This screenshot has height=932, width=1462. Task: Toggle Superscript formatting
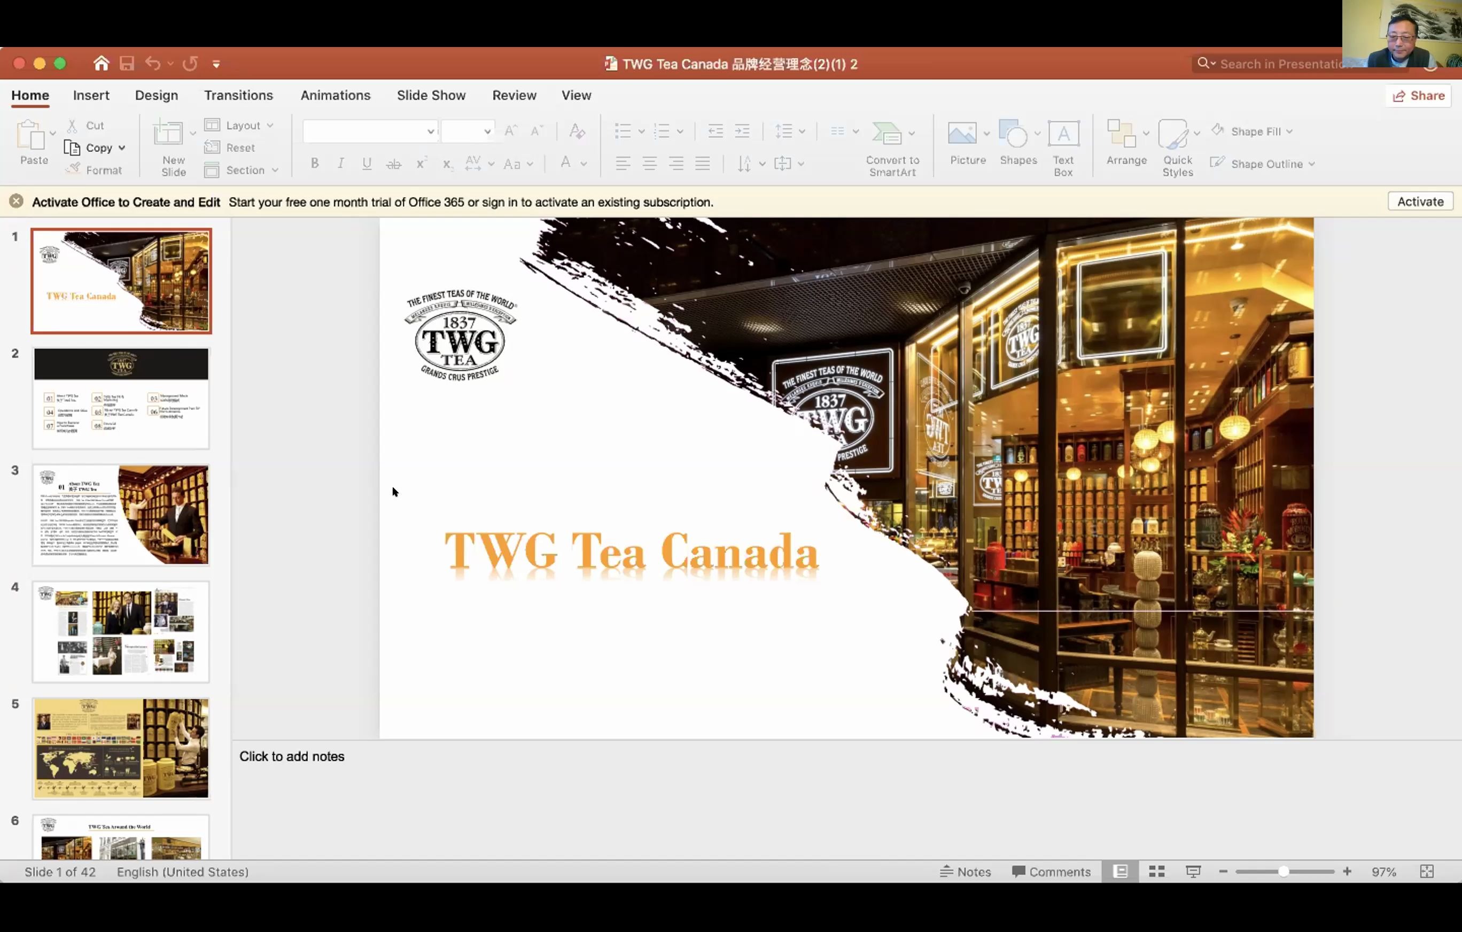(421, 162)
